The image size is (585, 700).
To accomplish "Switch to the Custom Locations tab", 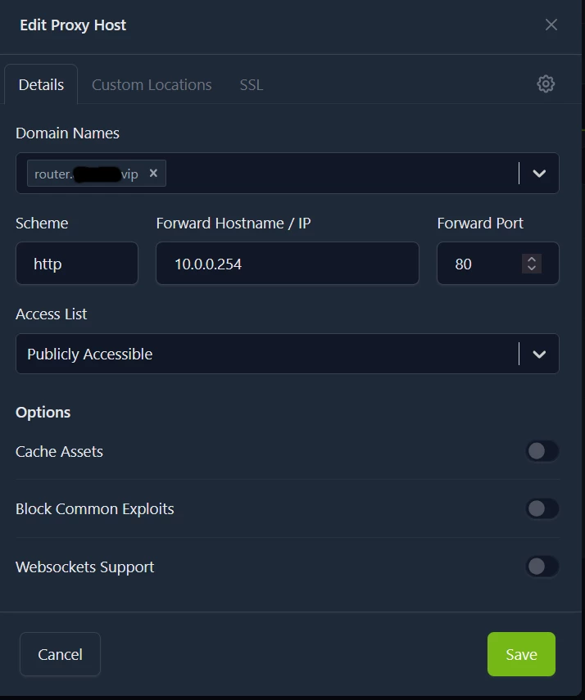I will (x=152, y=85).
